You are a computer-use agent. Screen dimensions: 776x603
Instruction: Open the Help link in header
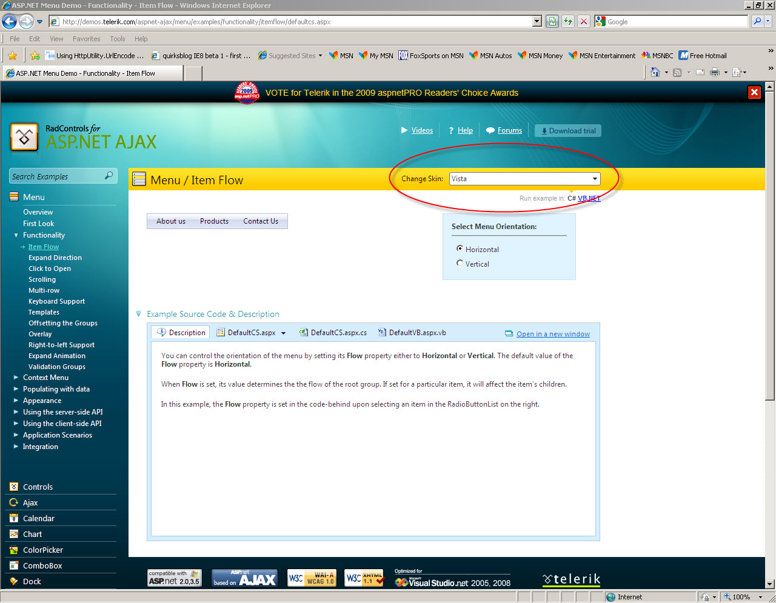465,130
